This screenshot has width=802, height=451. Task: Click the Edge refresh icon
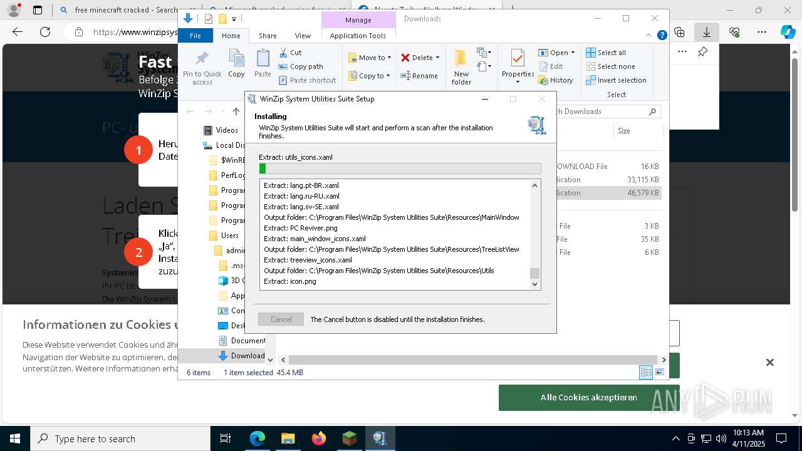[x=45, y=32]
